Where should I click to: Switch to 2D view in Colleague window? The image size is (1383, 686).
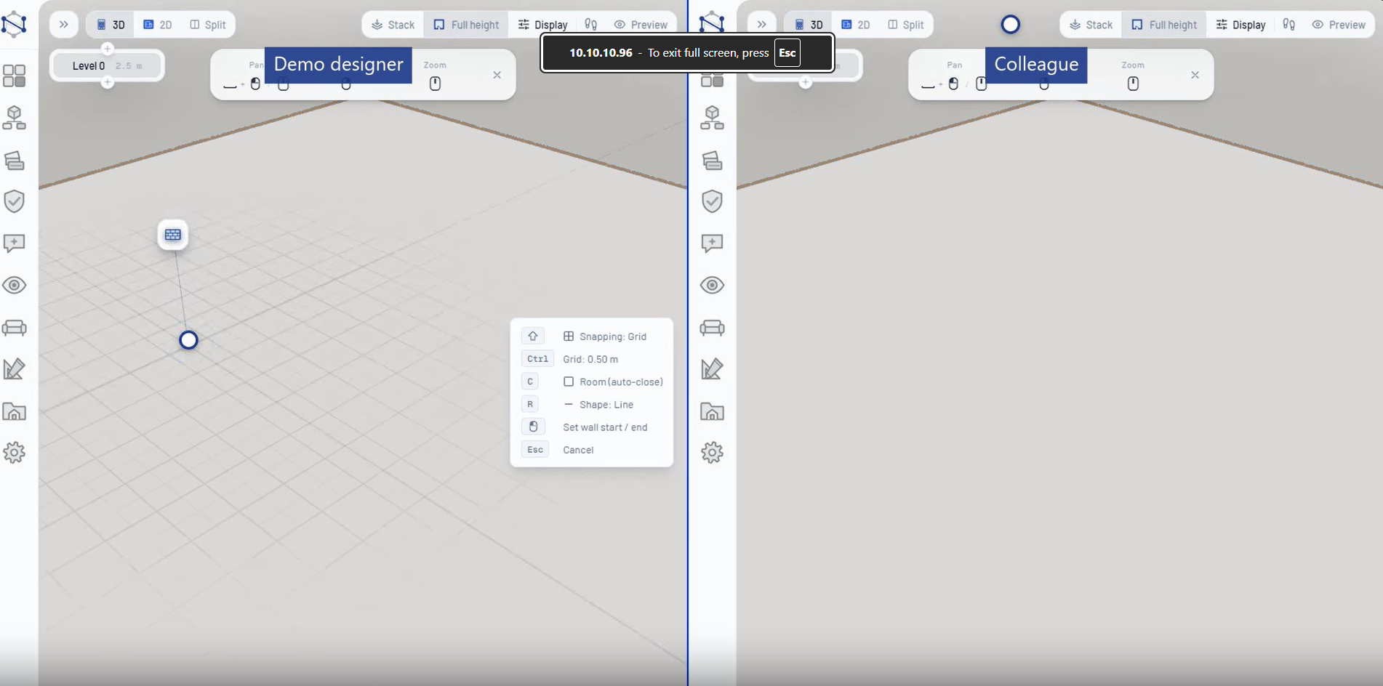click(x=856, y=25)
